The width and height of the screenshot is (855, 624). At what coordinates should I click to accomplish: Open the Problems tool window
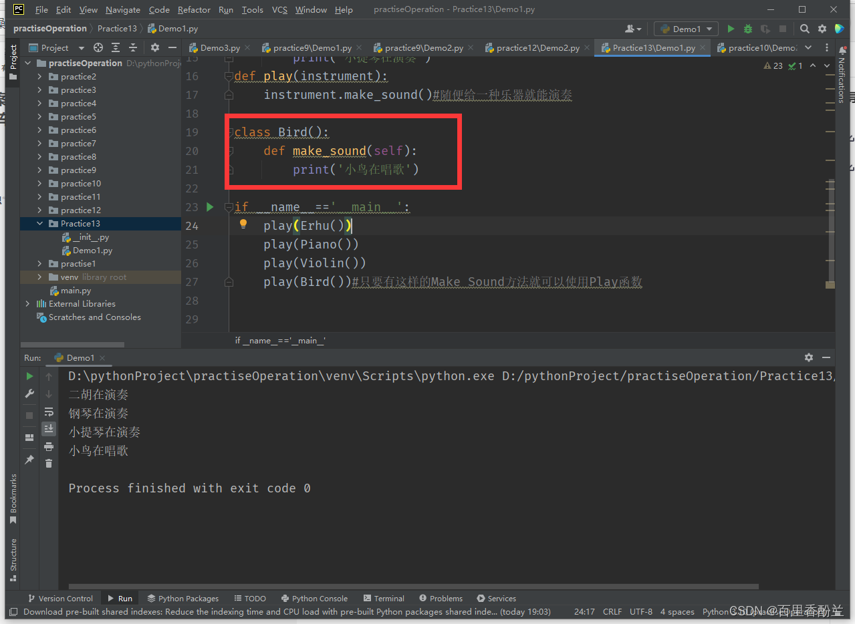click(x=441, y=599)
